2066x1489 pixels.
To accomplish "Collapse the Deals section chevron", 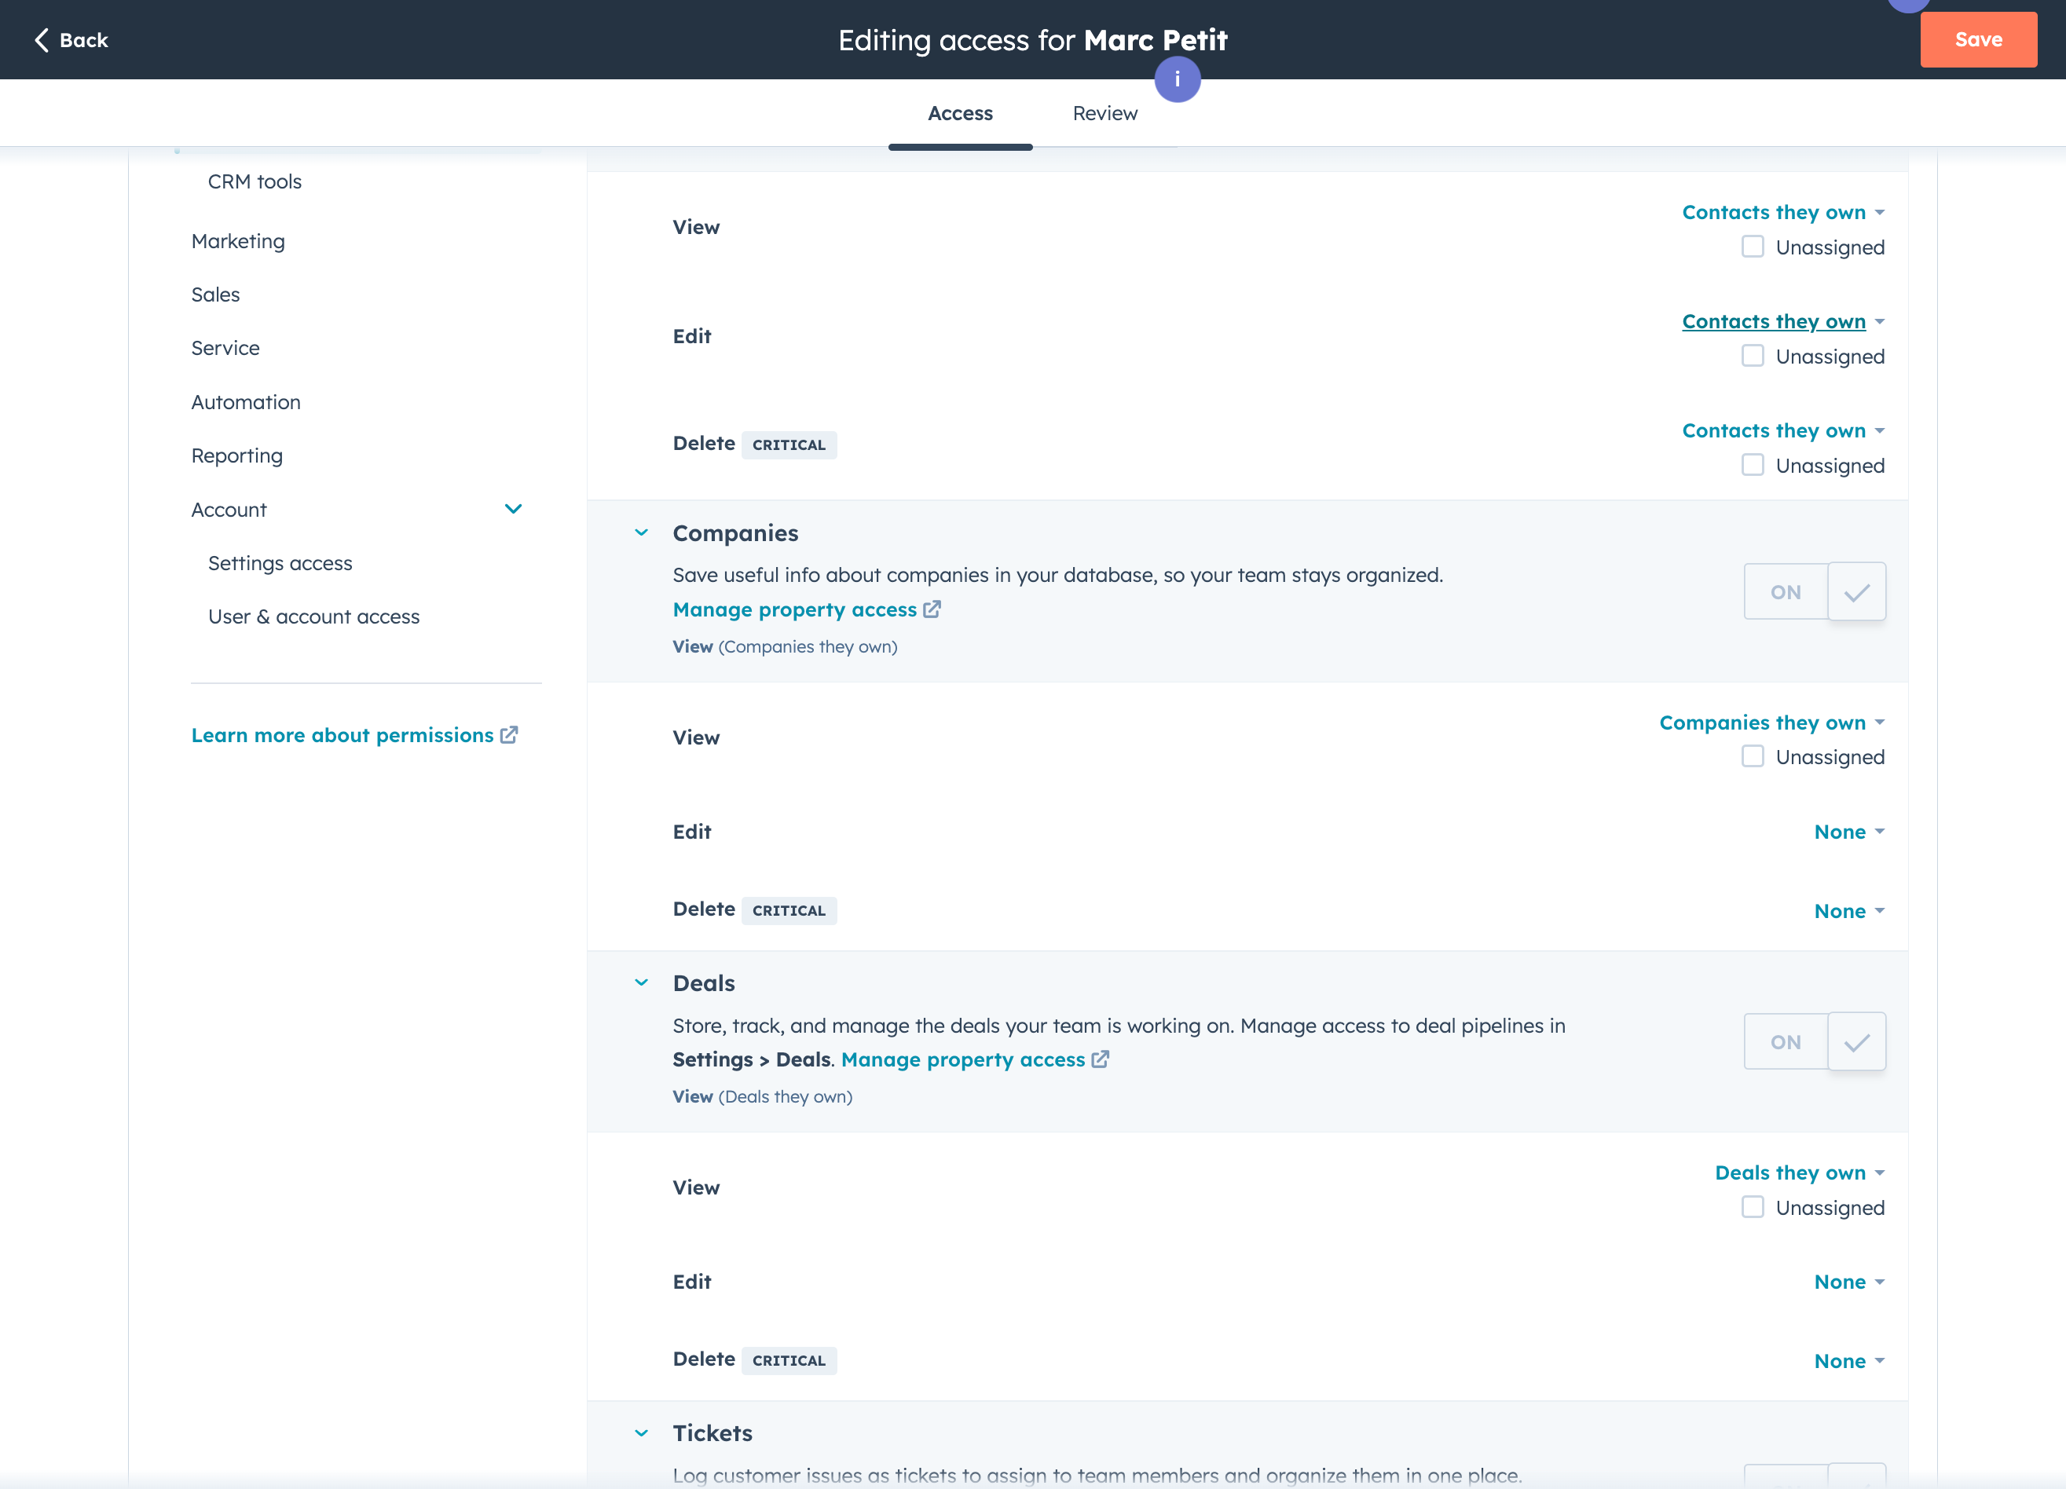I will pyautogui.click(x=641, y=982).
